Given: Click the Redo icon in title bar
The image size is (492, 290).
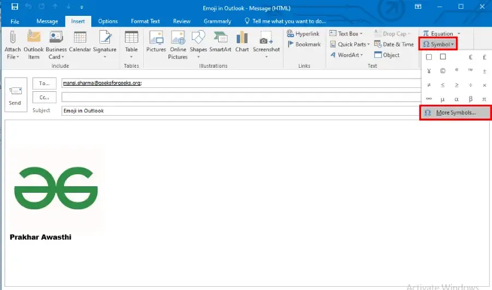Looking at the screenshot, I should click(42, 7).
